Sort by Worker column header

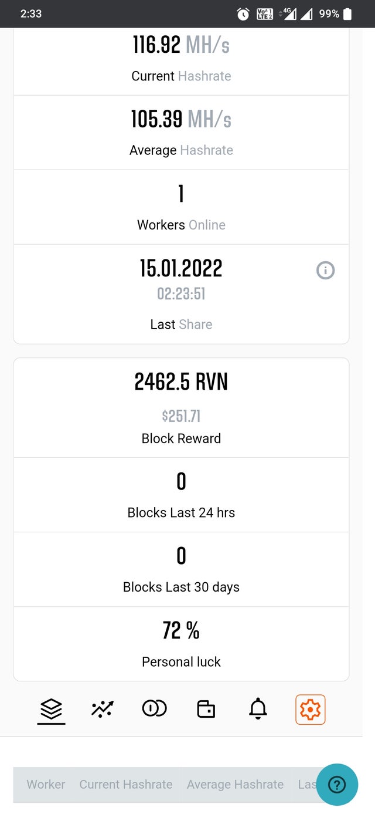click(46, 785)
